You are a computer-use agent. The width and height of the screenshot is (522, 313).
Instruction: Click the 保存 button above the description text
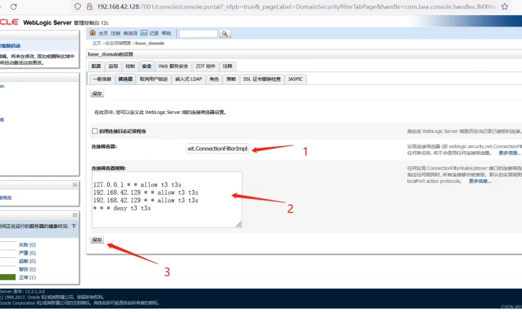click(x=97, y=94)
